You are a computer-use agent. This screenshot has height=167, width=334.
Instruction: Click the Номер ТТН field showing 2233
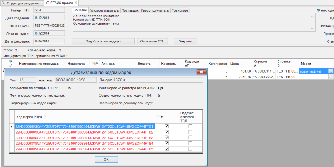tap(49, 10)
